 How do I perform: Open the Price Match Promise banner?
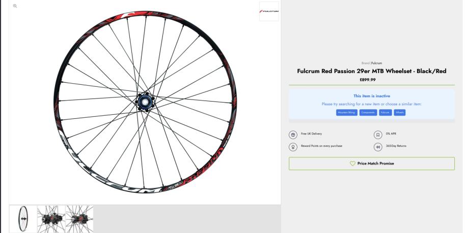tap(372, 163)
